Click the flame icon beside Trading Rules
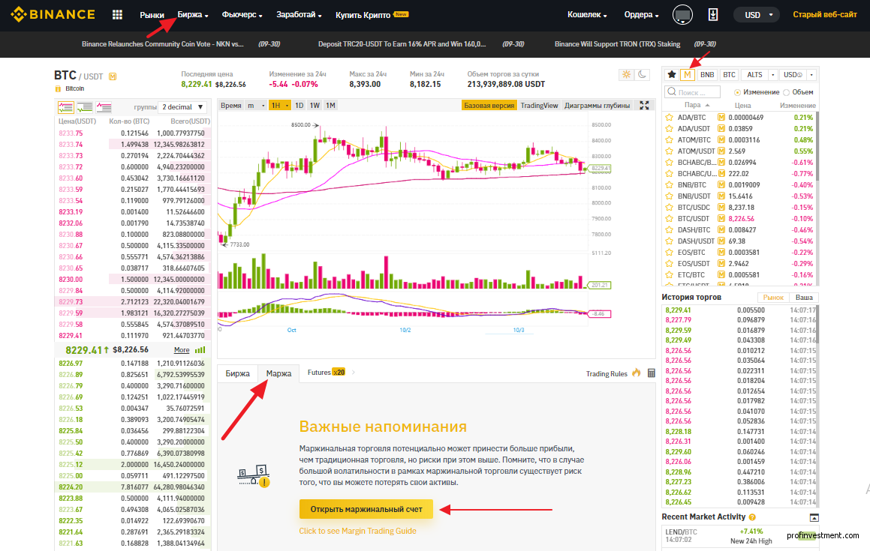 pos(637,373)
